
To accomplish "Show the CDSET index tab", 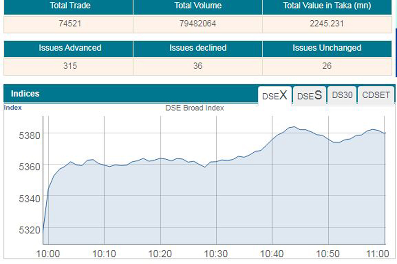I will [376, 95].
